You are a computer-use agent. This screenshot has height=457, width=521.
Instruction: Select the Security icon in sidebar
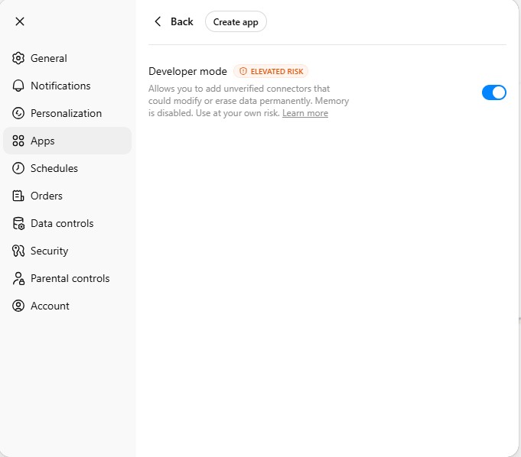click(x=18, y=251)
